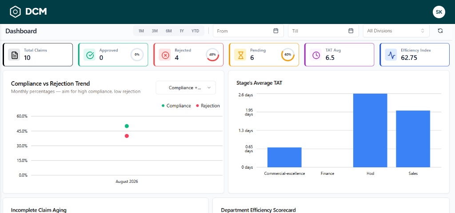The image size is (455, 213).
Task: Click the Total Claims document icon
Action: pos(14,55)
